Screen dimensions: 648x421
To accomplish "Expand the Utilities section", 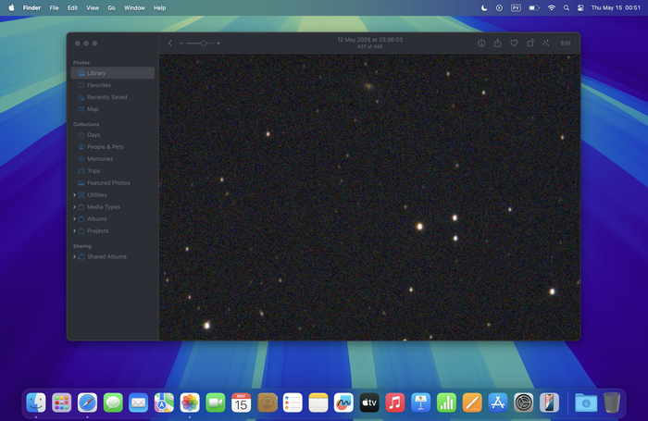I will pyautogui.click(x=74, y=195).
